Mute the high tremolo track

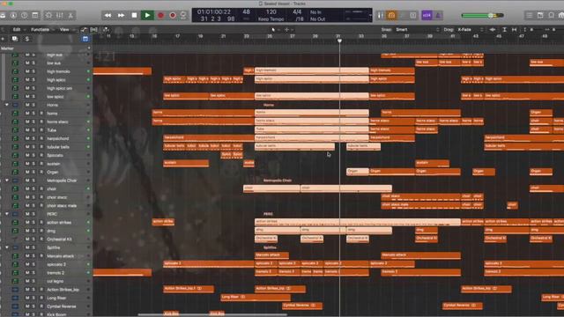tap(27, 71)
